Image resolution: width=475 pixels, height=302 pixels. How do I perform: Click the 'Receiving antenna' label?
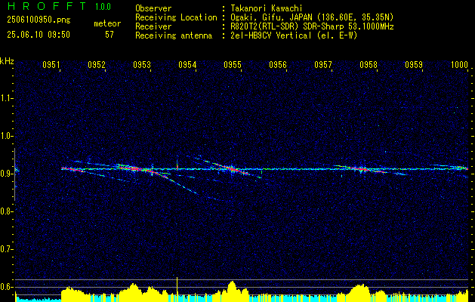tap(174, 35)
